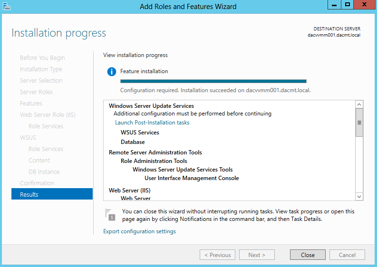
Task: Minimize the wizard window
Action: click(334, 5)
